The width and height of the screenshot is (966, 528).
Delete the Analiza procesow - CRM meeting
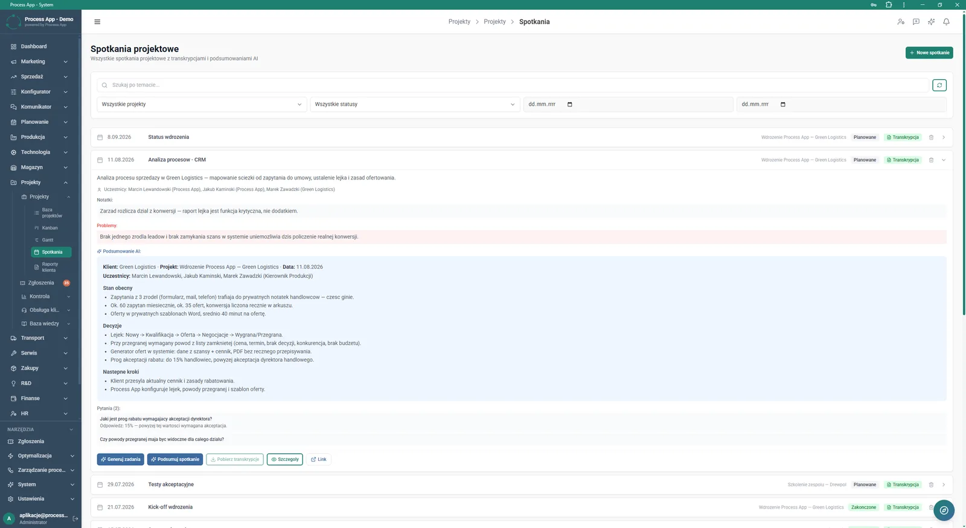931,160
